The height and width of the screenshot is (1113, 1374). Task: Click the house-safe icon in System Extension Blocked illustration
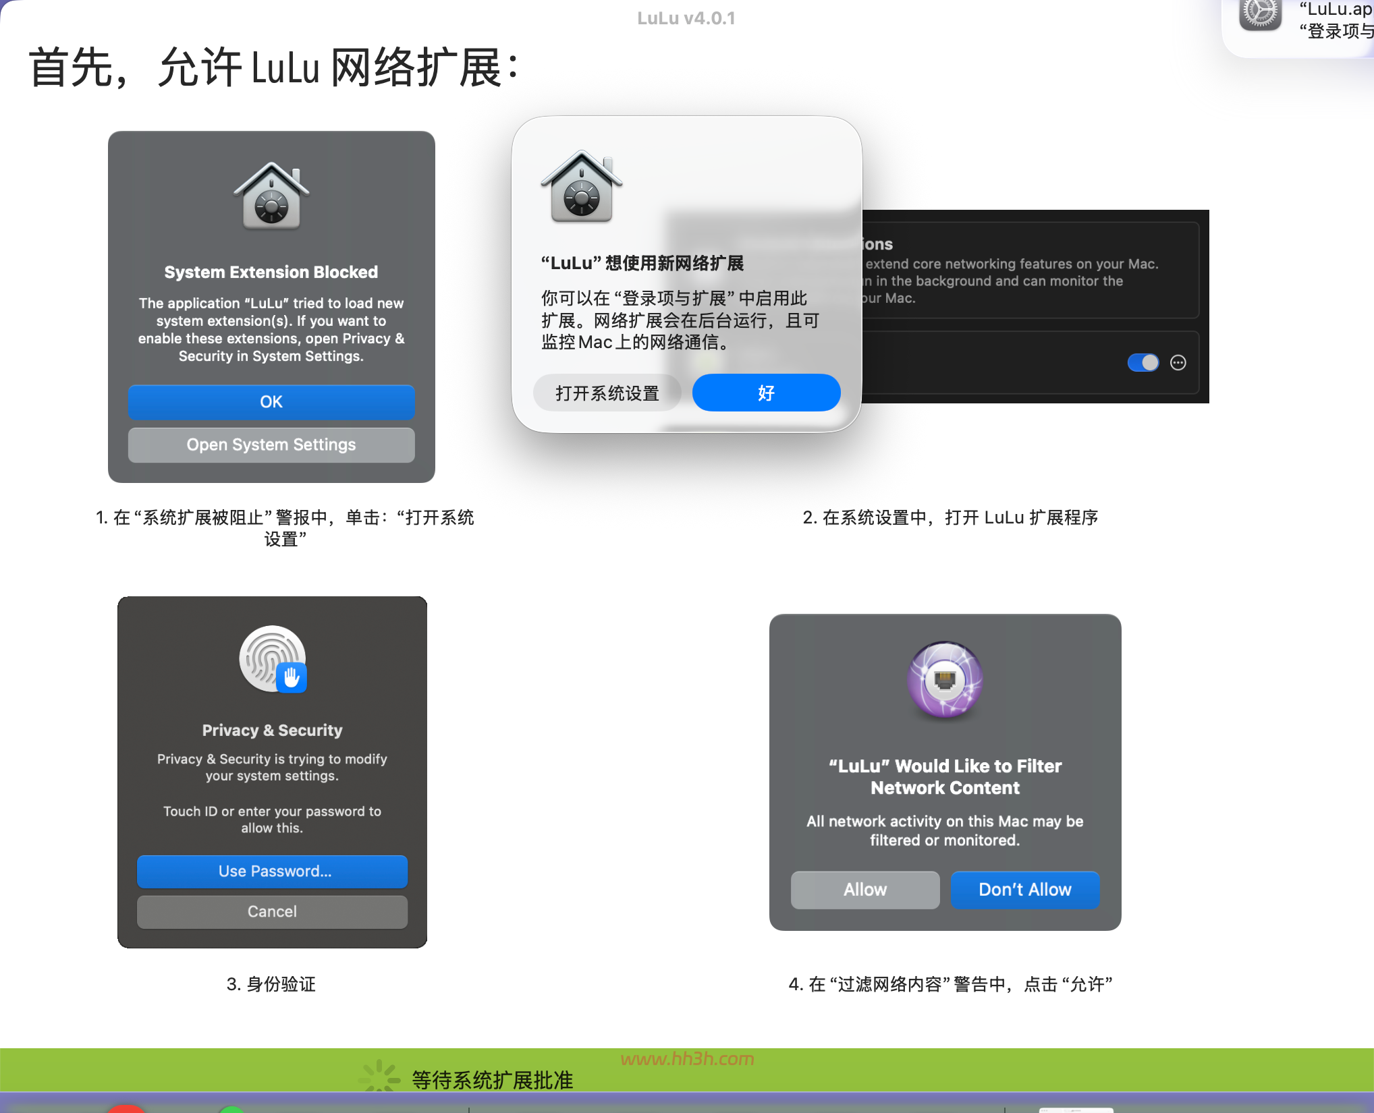point(271,196)
